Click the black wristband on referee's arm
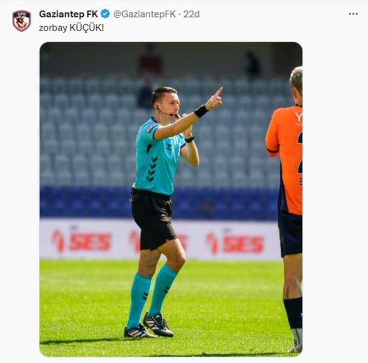The image size is (368, 363). coord(201,111)
